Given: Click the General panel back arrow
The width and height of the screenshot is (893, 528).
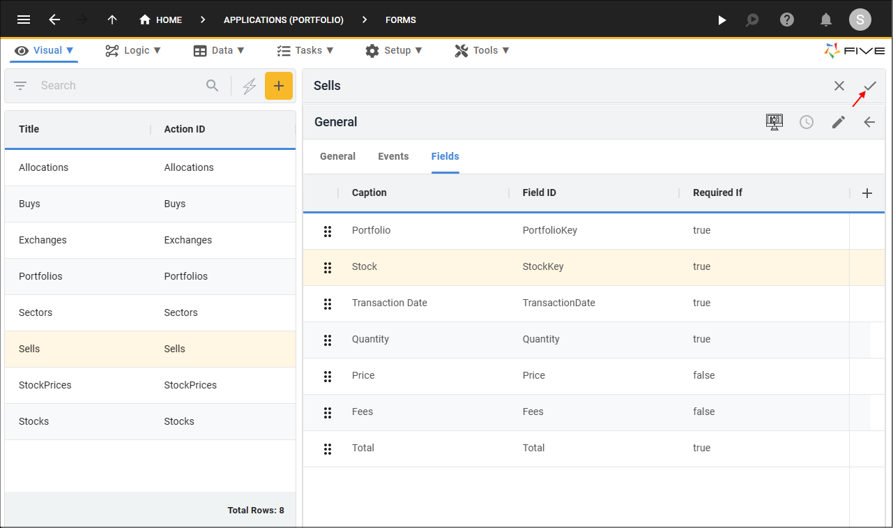Looking at the screenshot, I should click(869, 122).
